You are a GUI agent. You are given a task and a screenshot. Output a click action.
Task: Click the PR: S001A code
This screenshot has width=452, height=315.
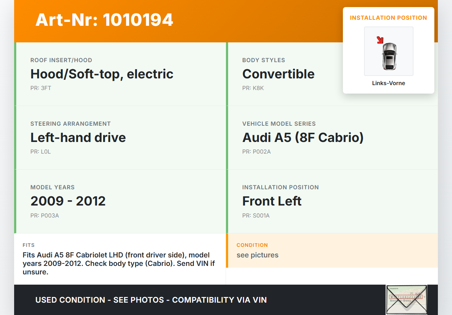[256, 215]
